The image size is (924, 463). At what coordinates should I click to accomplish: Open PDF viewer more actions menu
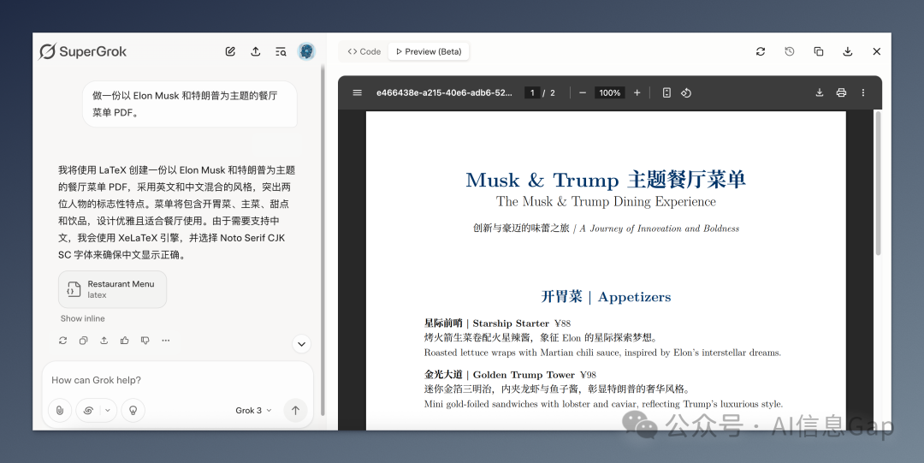pyautogui.click(x=863, y=92)
